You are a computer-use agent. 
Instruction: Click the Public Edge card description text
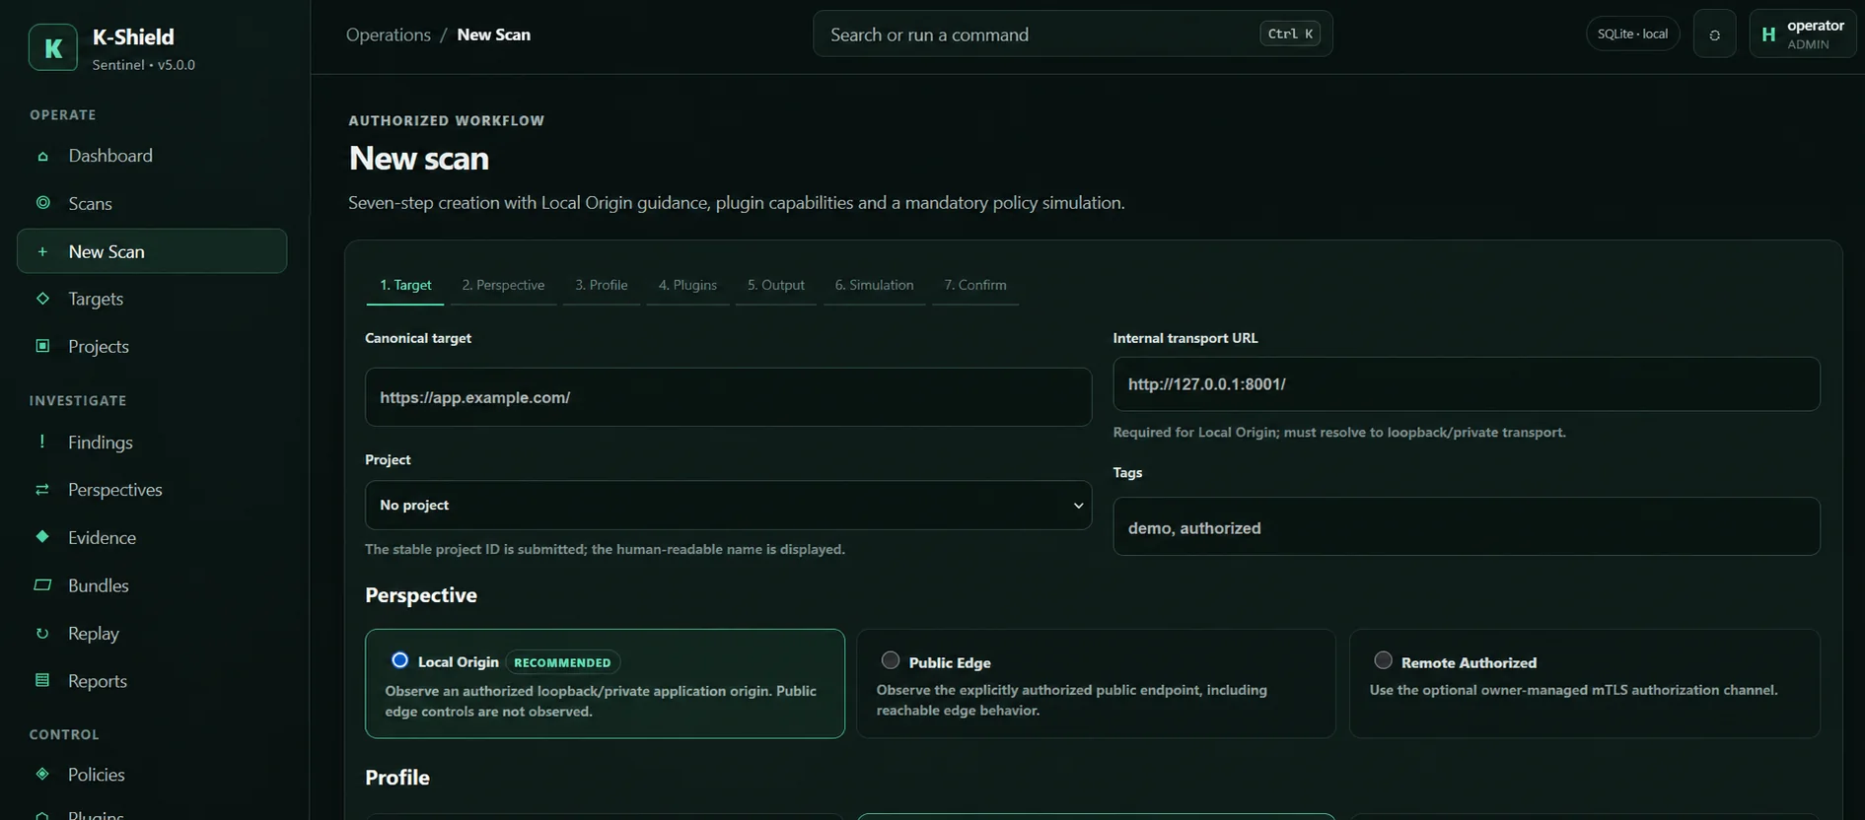tap(1072, 700)
